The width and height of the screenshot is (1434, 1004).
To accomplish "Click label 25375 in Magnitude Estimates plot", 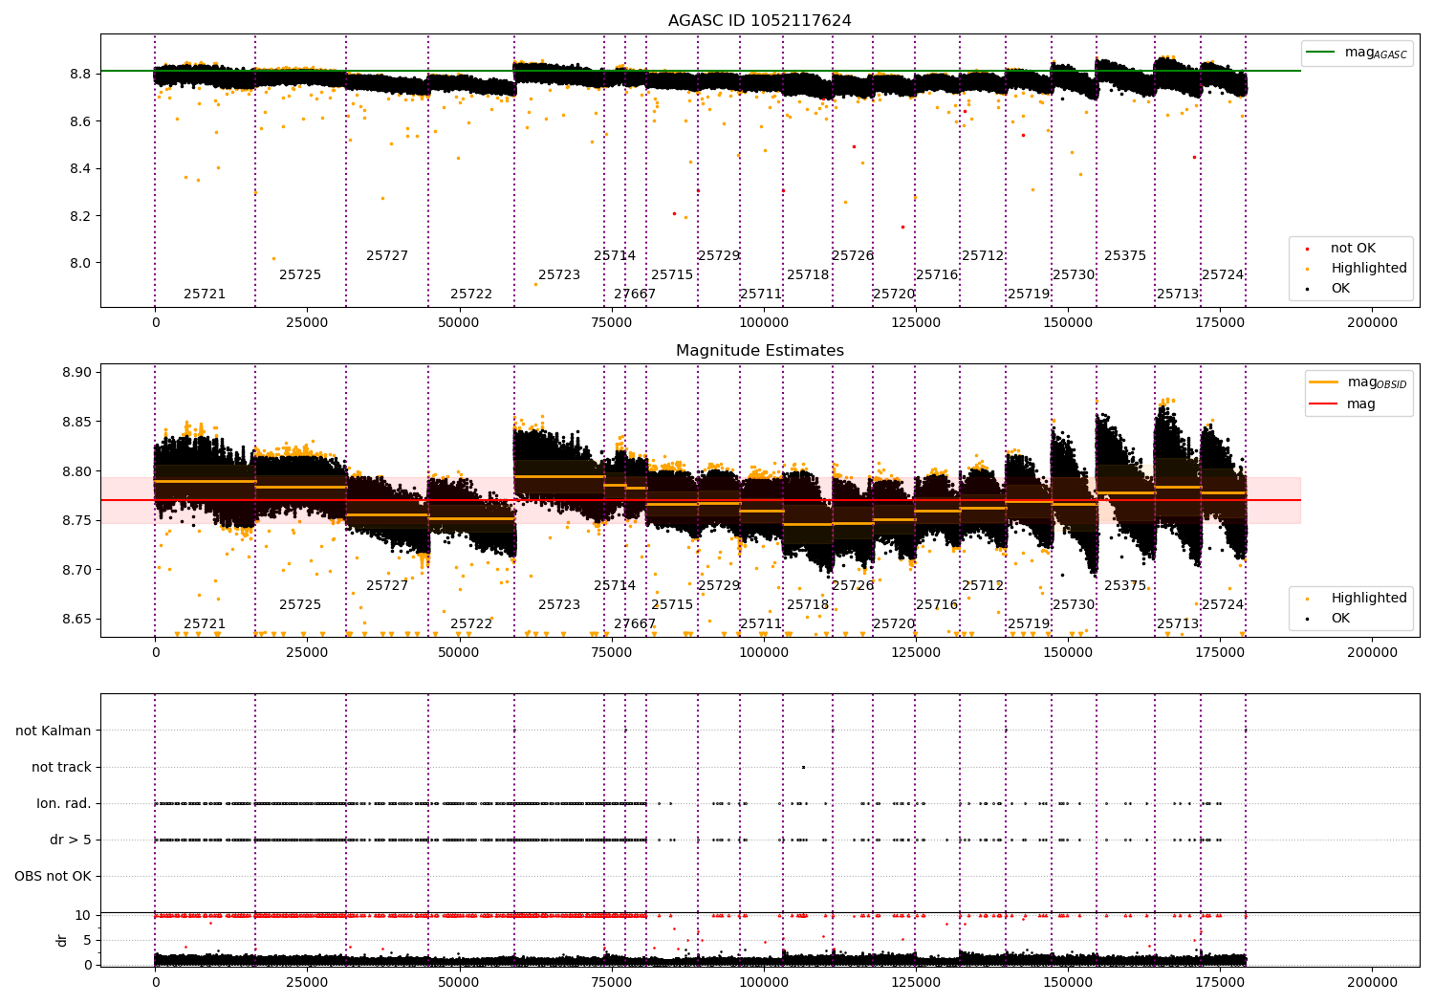I will coord(1125,586).
